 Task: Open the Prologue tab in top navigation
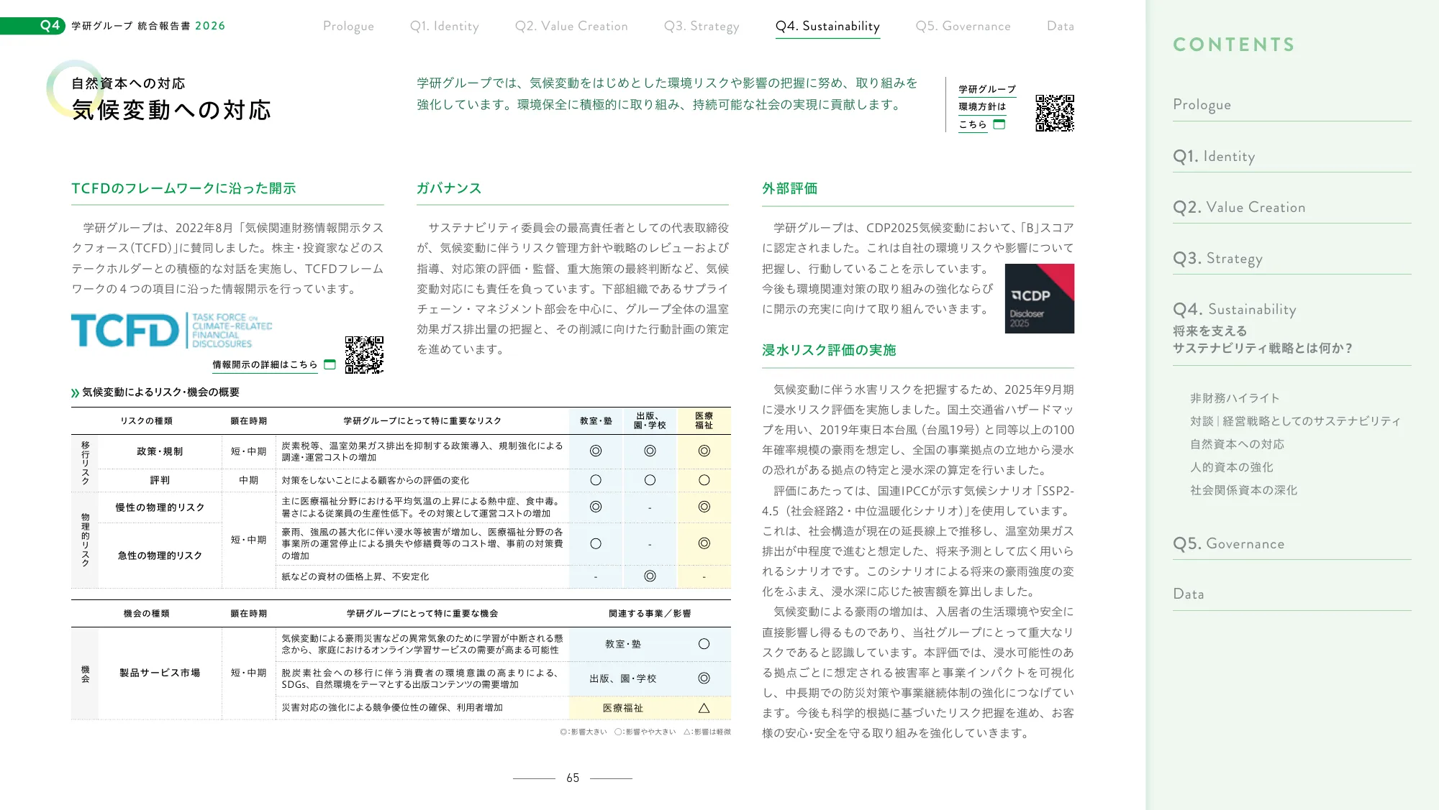pos(348,26)
